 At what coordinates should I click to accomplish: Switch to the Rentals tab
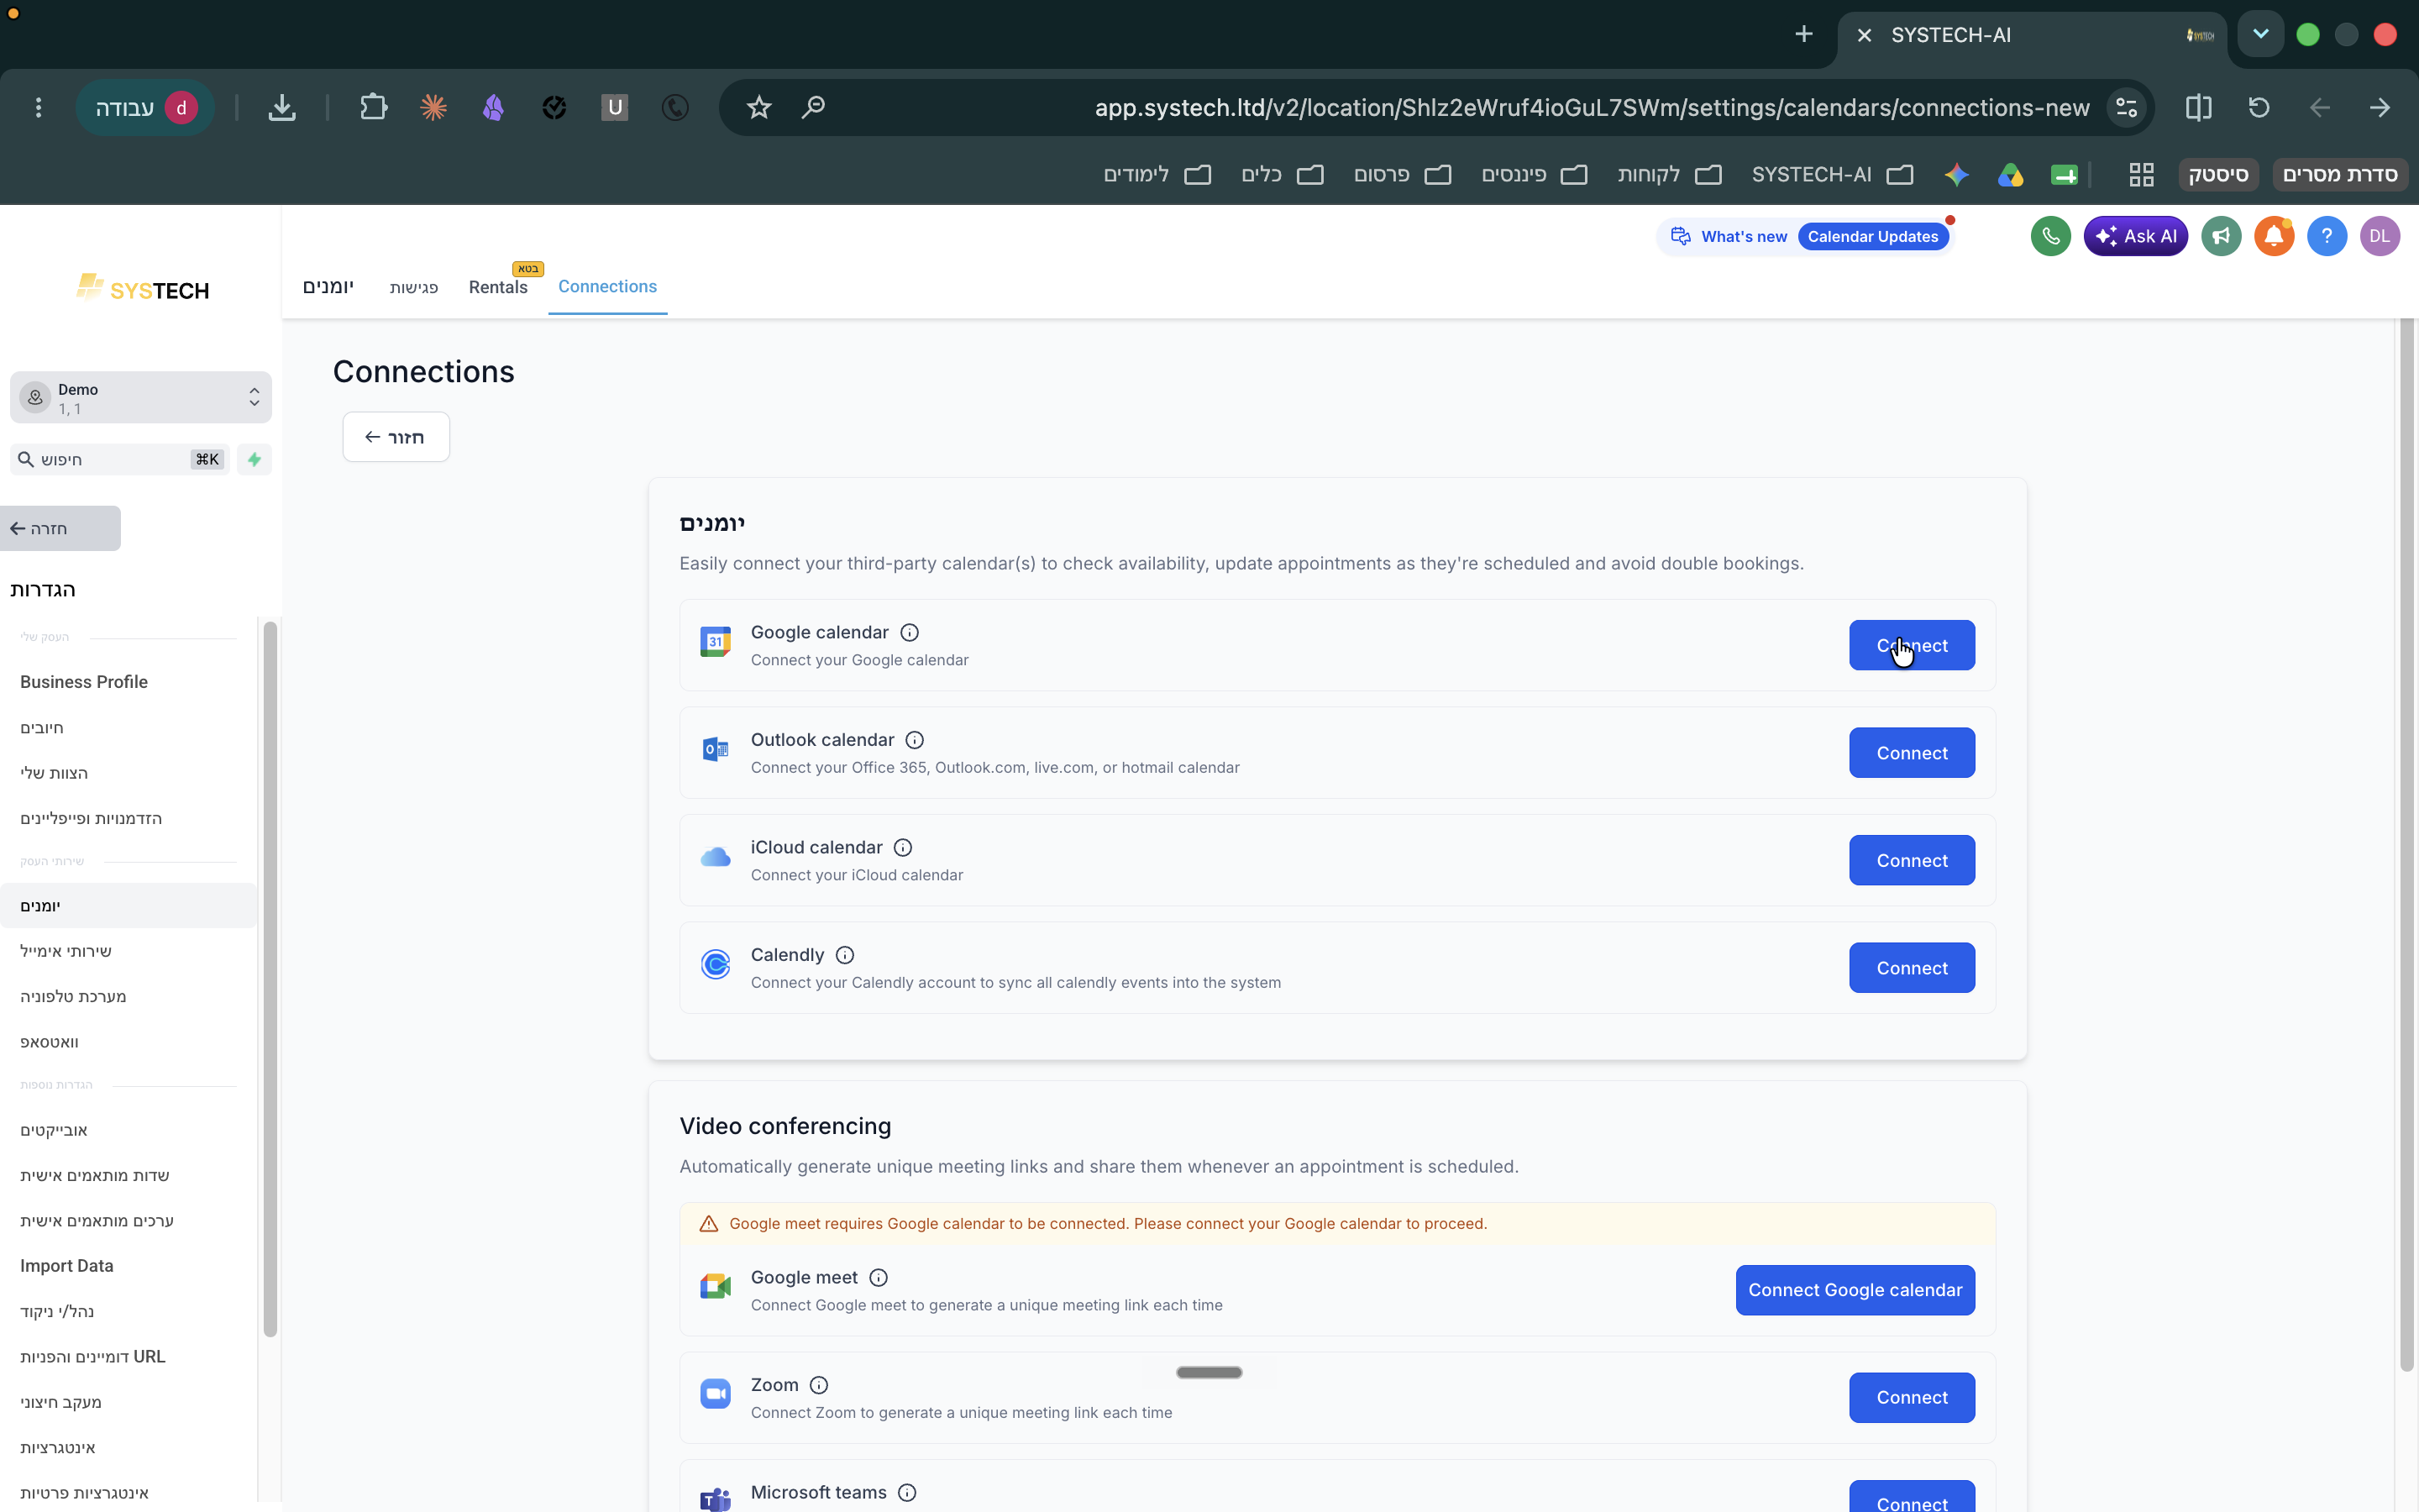point(498,287)
